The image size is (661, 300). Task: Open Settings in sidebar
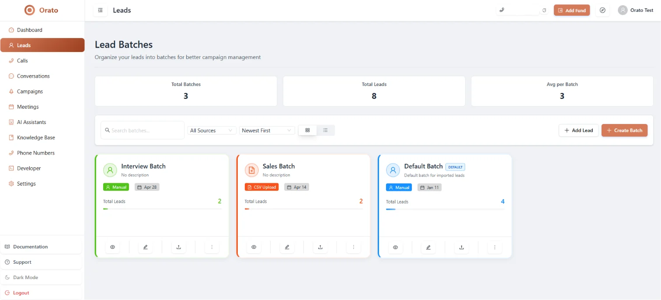[42, 184]
